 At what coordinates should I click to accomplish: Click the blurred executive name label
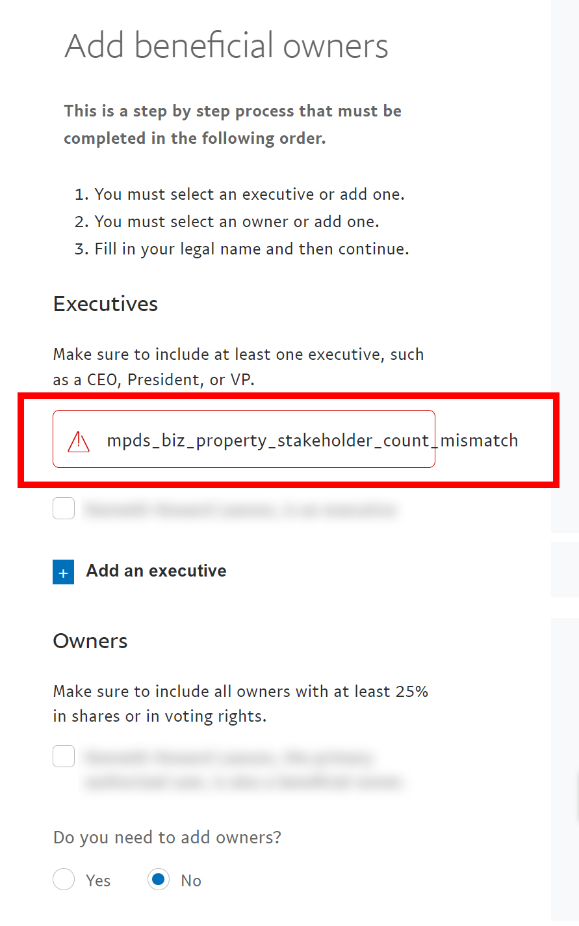point(240,510)
